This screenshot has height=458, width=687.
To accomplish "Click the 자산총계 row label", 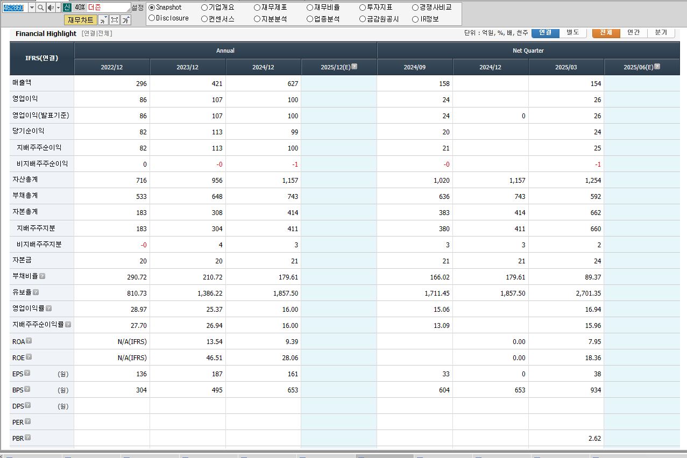I will [x=25, y=180].
